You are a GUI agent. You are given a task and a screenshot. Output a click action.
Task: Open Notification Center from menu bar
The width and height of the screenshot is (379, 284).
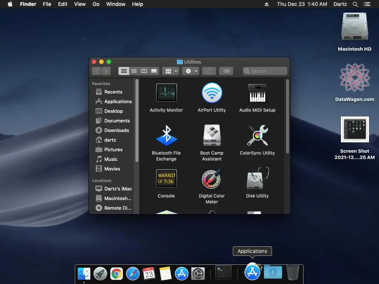pos(367,4)
